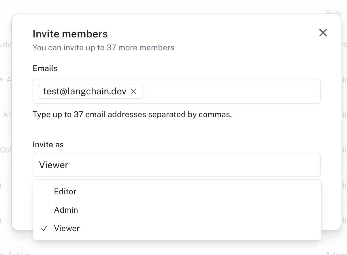Collapse the Invite as dropdown

pos(176,165)
